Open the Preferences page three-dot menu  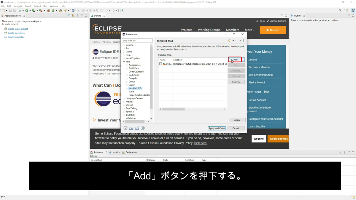tap(244, 41)
